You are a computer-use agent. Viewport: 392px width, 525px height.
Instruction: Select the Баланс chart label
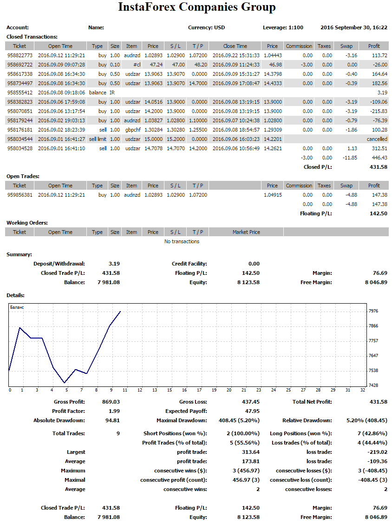tap(17, 307)
